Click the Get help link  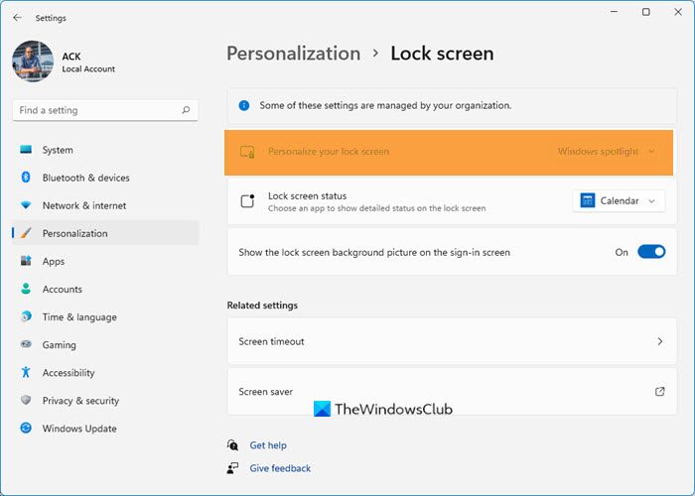coord(267,446)
